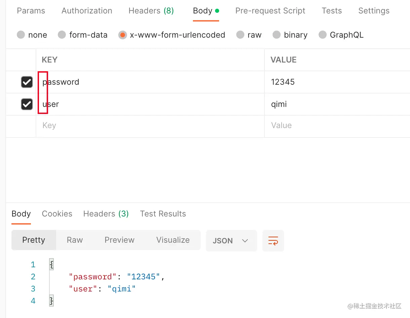
Task: Toggle the wrap lines icon
Action: coord(273,241)
